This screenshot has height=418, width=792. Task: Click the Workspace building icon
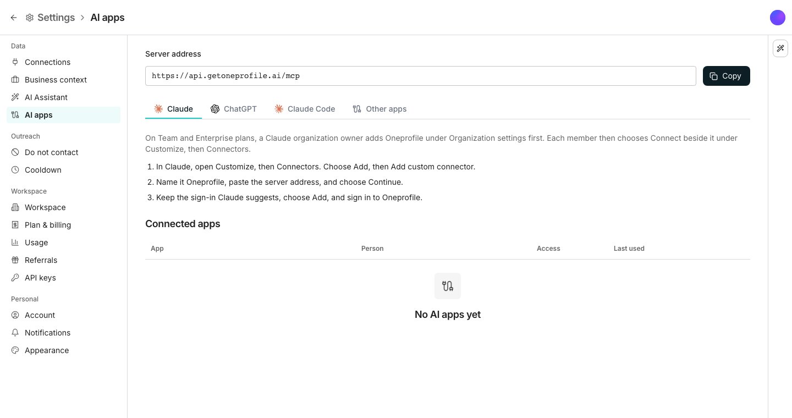(x=15, y=207)
